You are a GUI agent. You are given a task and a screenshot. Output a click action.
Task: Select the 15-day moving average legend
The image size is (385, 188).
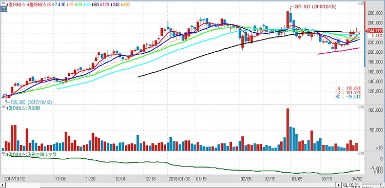70,5
